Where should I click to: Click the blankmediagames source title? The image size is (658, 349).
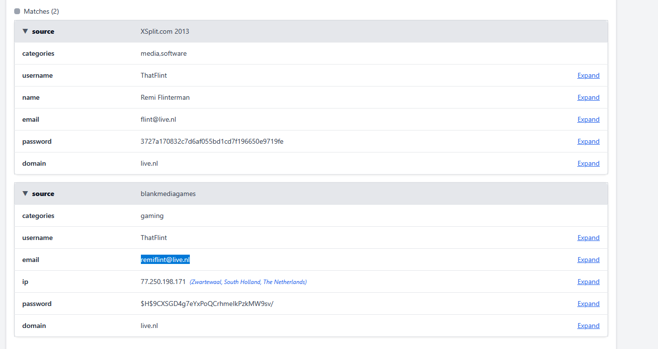[168, 194]
